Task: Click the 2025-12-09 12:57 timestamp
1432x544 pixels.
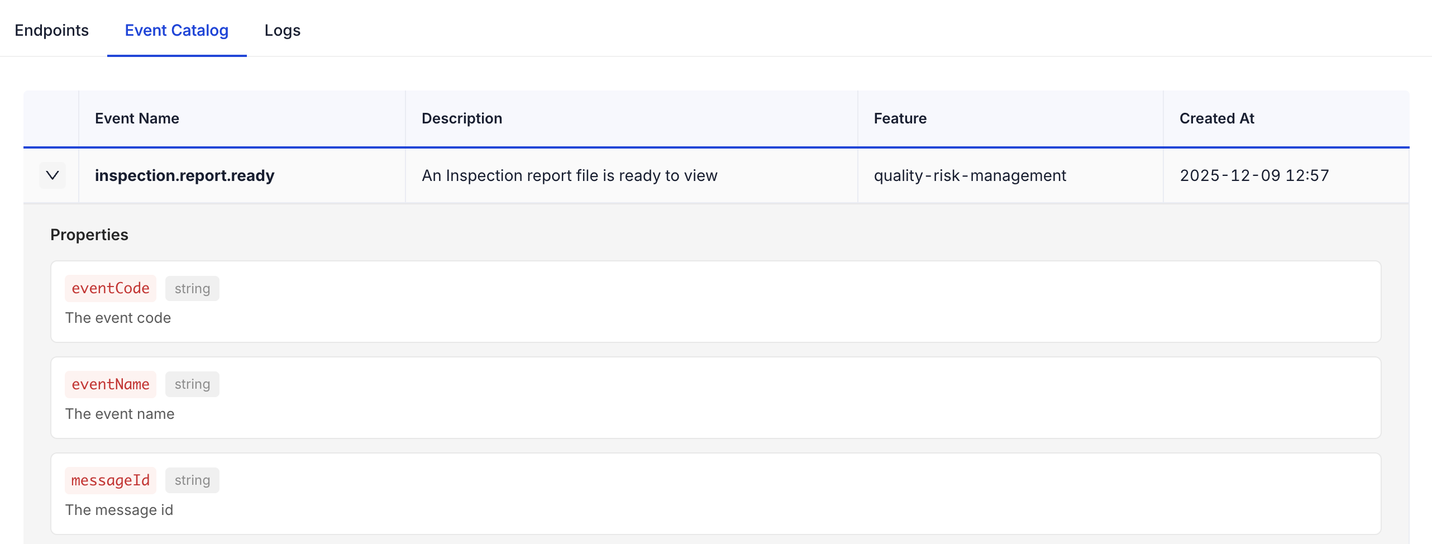Action: pos(1254,175)
